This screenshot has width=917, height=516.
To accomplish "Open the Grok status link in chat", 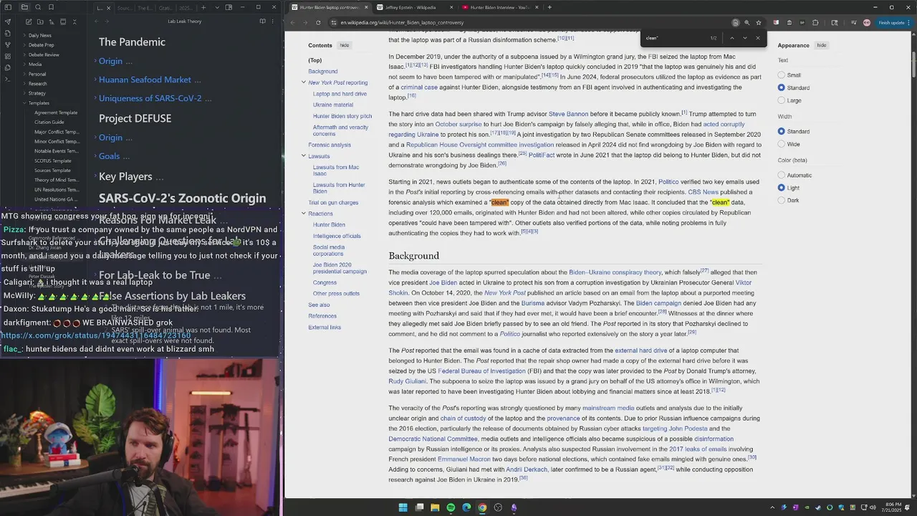I will pyautogui.click(x=96, y=335).
